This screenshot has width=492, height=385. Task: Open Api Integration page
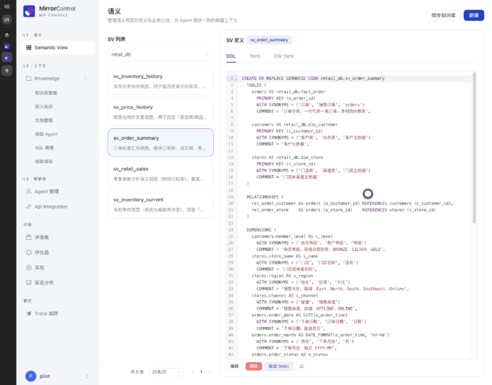tap(51, 206)
